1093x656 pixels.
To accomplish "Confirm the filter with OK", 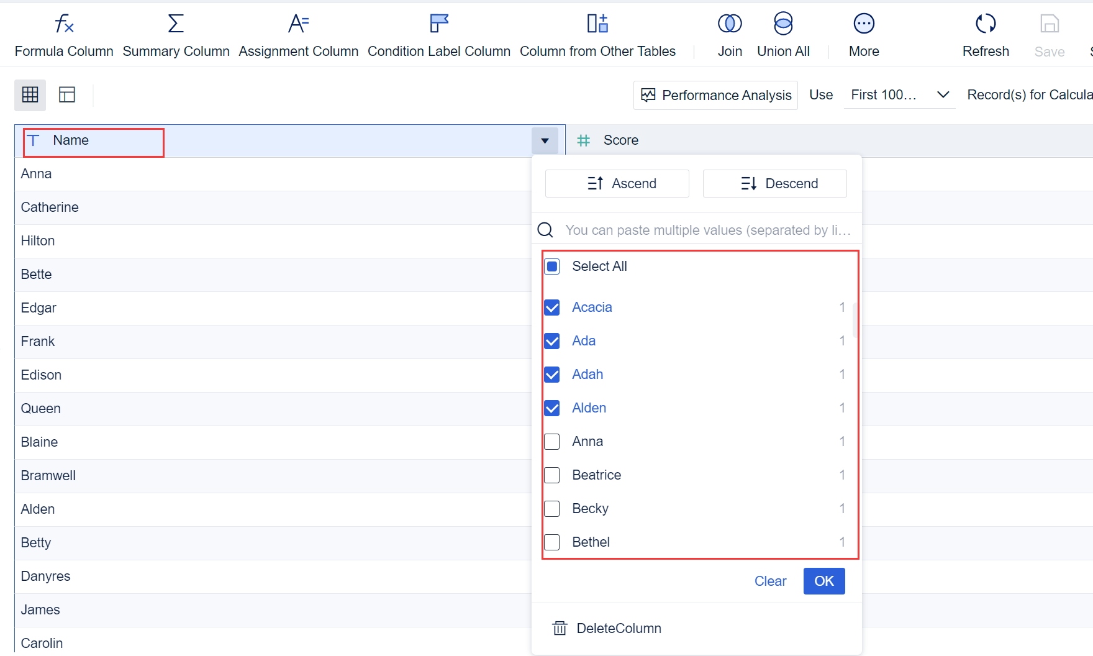I will pos(824,581).
